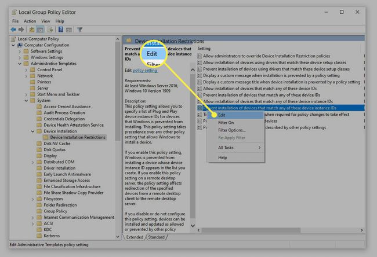The image size is (377, 257).
Task: Choose Help in the context menu
Action: point(237,157)
